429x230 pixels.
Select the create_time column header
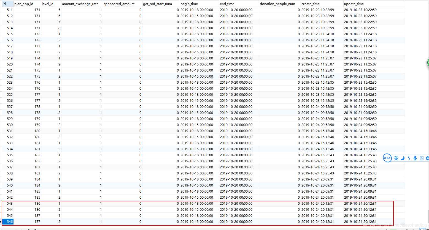[322, 4]
